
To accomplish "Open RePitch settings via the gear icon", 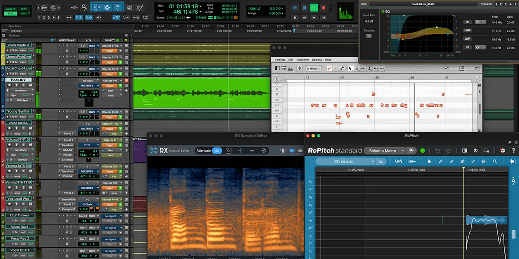I will [502, 150].
